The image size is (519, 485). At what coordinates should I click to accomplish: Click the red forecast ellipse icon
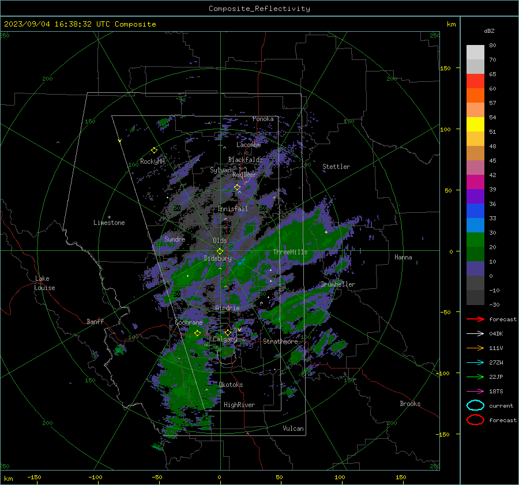tap(475, 420)
